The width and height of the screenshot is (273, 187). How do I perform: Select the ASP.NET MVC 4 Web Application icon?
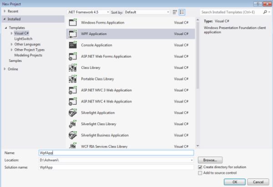(73, 101)
